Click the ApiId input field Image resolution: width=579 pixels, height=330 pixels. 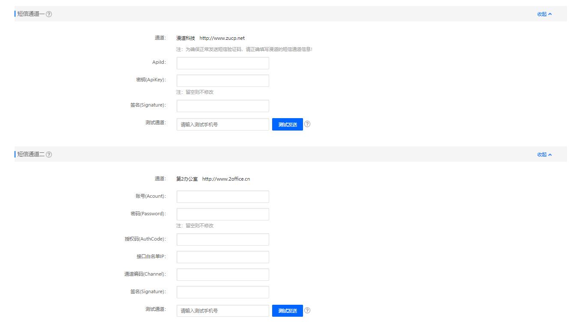[223, 63]
